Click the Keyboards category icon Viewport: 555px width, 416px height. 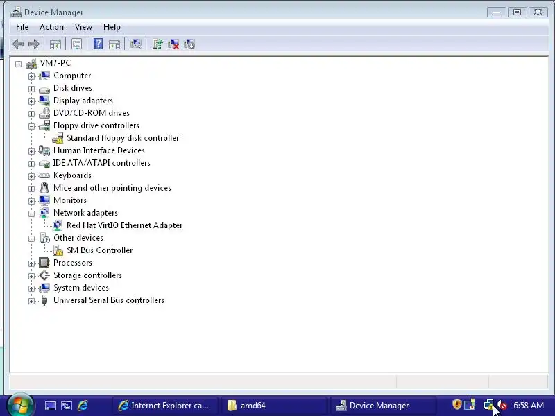pyautogui.click(x=44, y=175)
